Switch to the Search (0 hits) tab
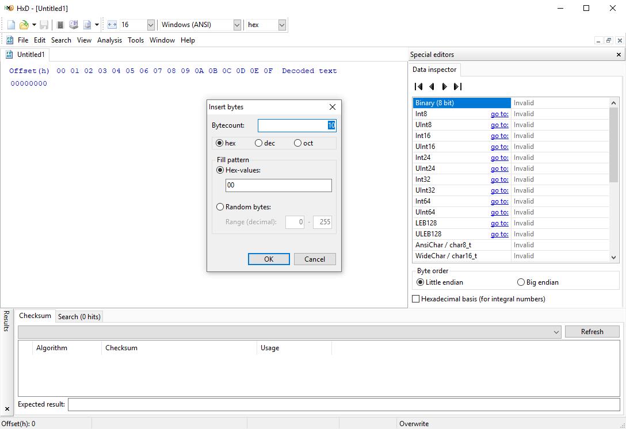Image resolution: width=626 pixels, height=429 pixels. click(x=79, y=317)
